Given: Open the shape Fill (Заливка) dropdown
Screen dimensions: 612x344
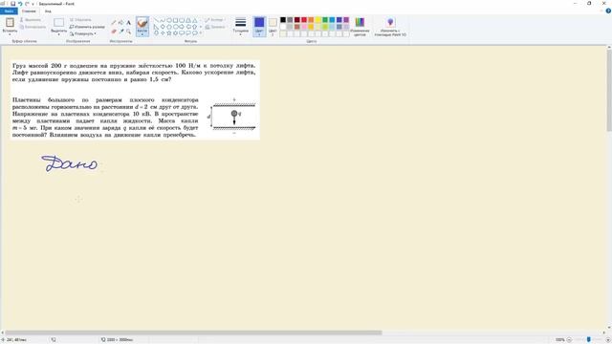Looking at the screenshot, I should click(x=216, y=27).
